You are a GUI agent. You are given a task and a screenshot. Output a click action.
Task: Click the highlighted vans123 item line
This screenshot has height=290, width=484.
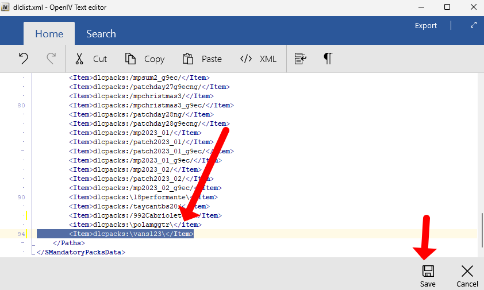[131, 234]
